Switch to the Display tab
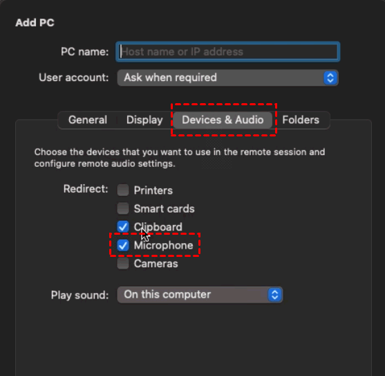This screenshot has height=376, width=385. (x=144, y=120)
